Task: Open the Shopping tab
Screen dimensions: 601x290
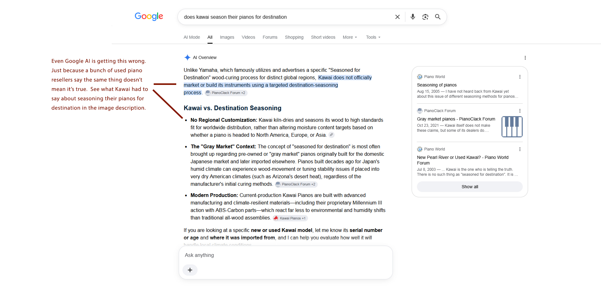Action: point(294,37)
